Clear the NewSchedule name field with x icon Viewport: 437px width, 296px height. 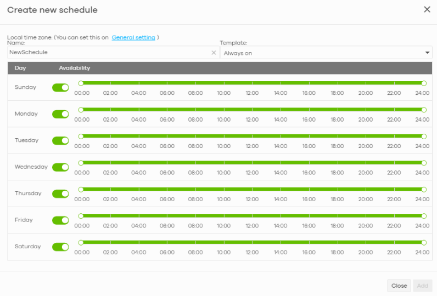214,53
